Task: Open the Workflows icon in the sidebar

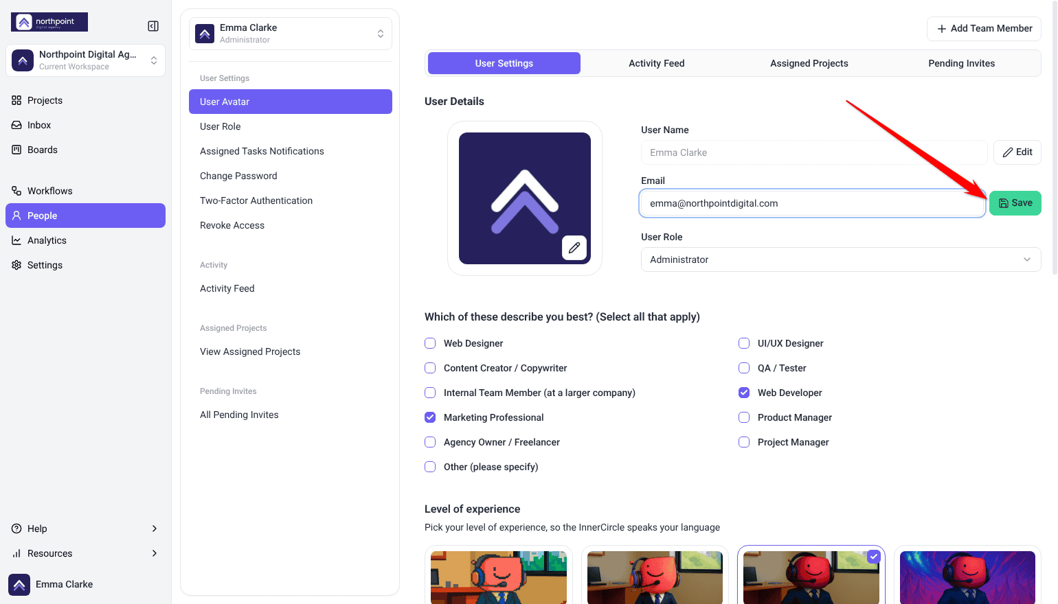Action: (16, 191)
